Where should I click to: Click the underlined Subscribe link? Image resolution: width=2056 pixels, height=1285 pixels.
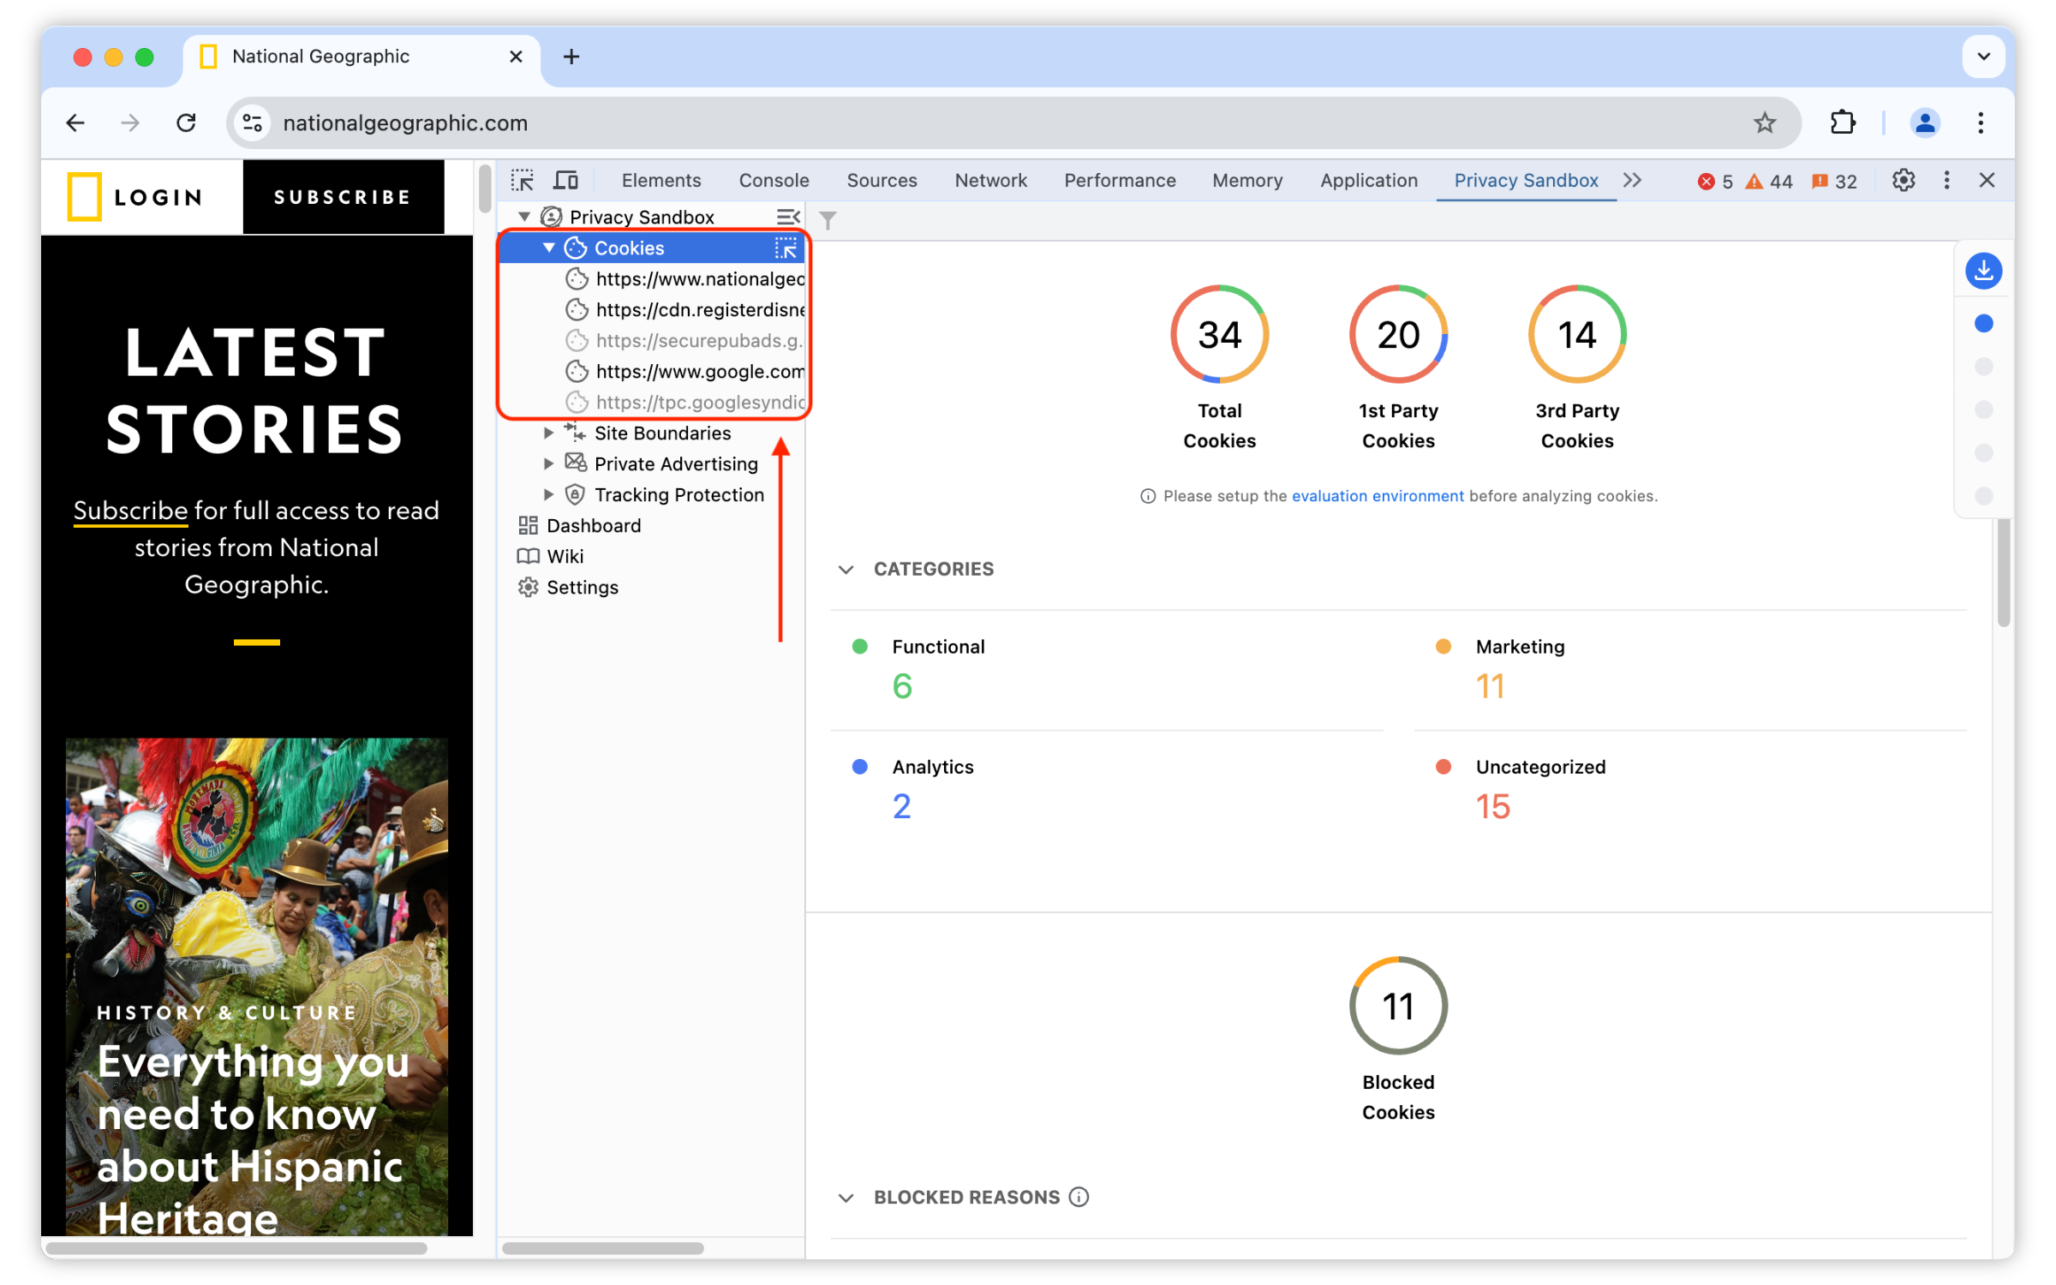[x=130, y=511]
